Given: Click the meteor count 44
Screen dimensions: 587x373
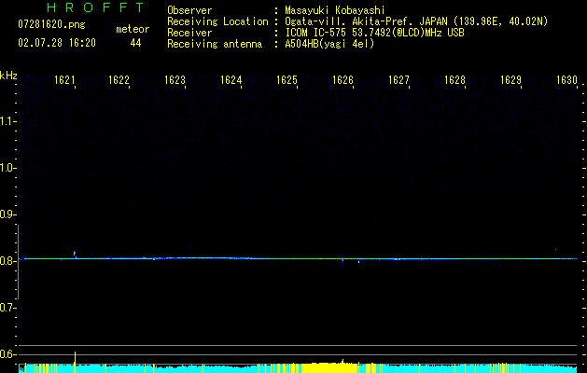Looking at the screenshot, I should (x=135, y=43).
